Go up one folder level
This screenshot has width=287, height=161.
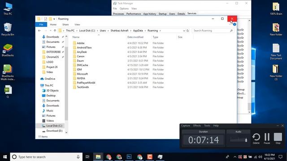[55, 31]
